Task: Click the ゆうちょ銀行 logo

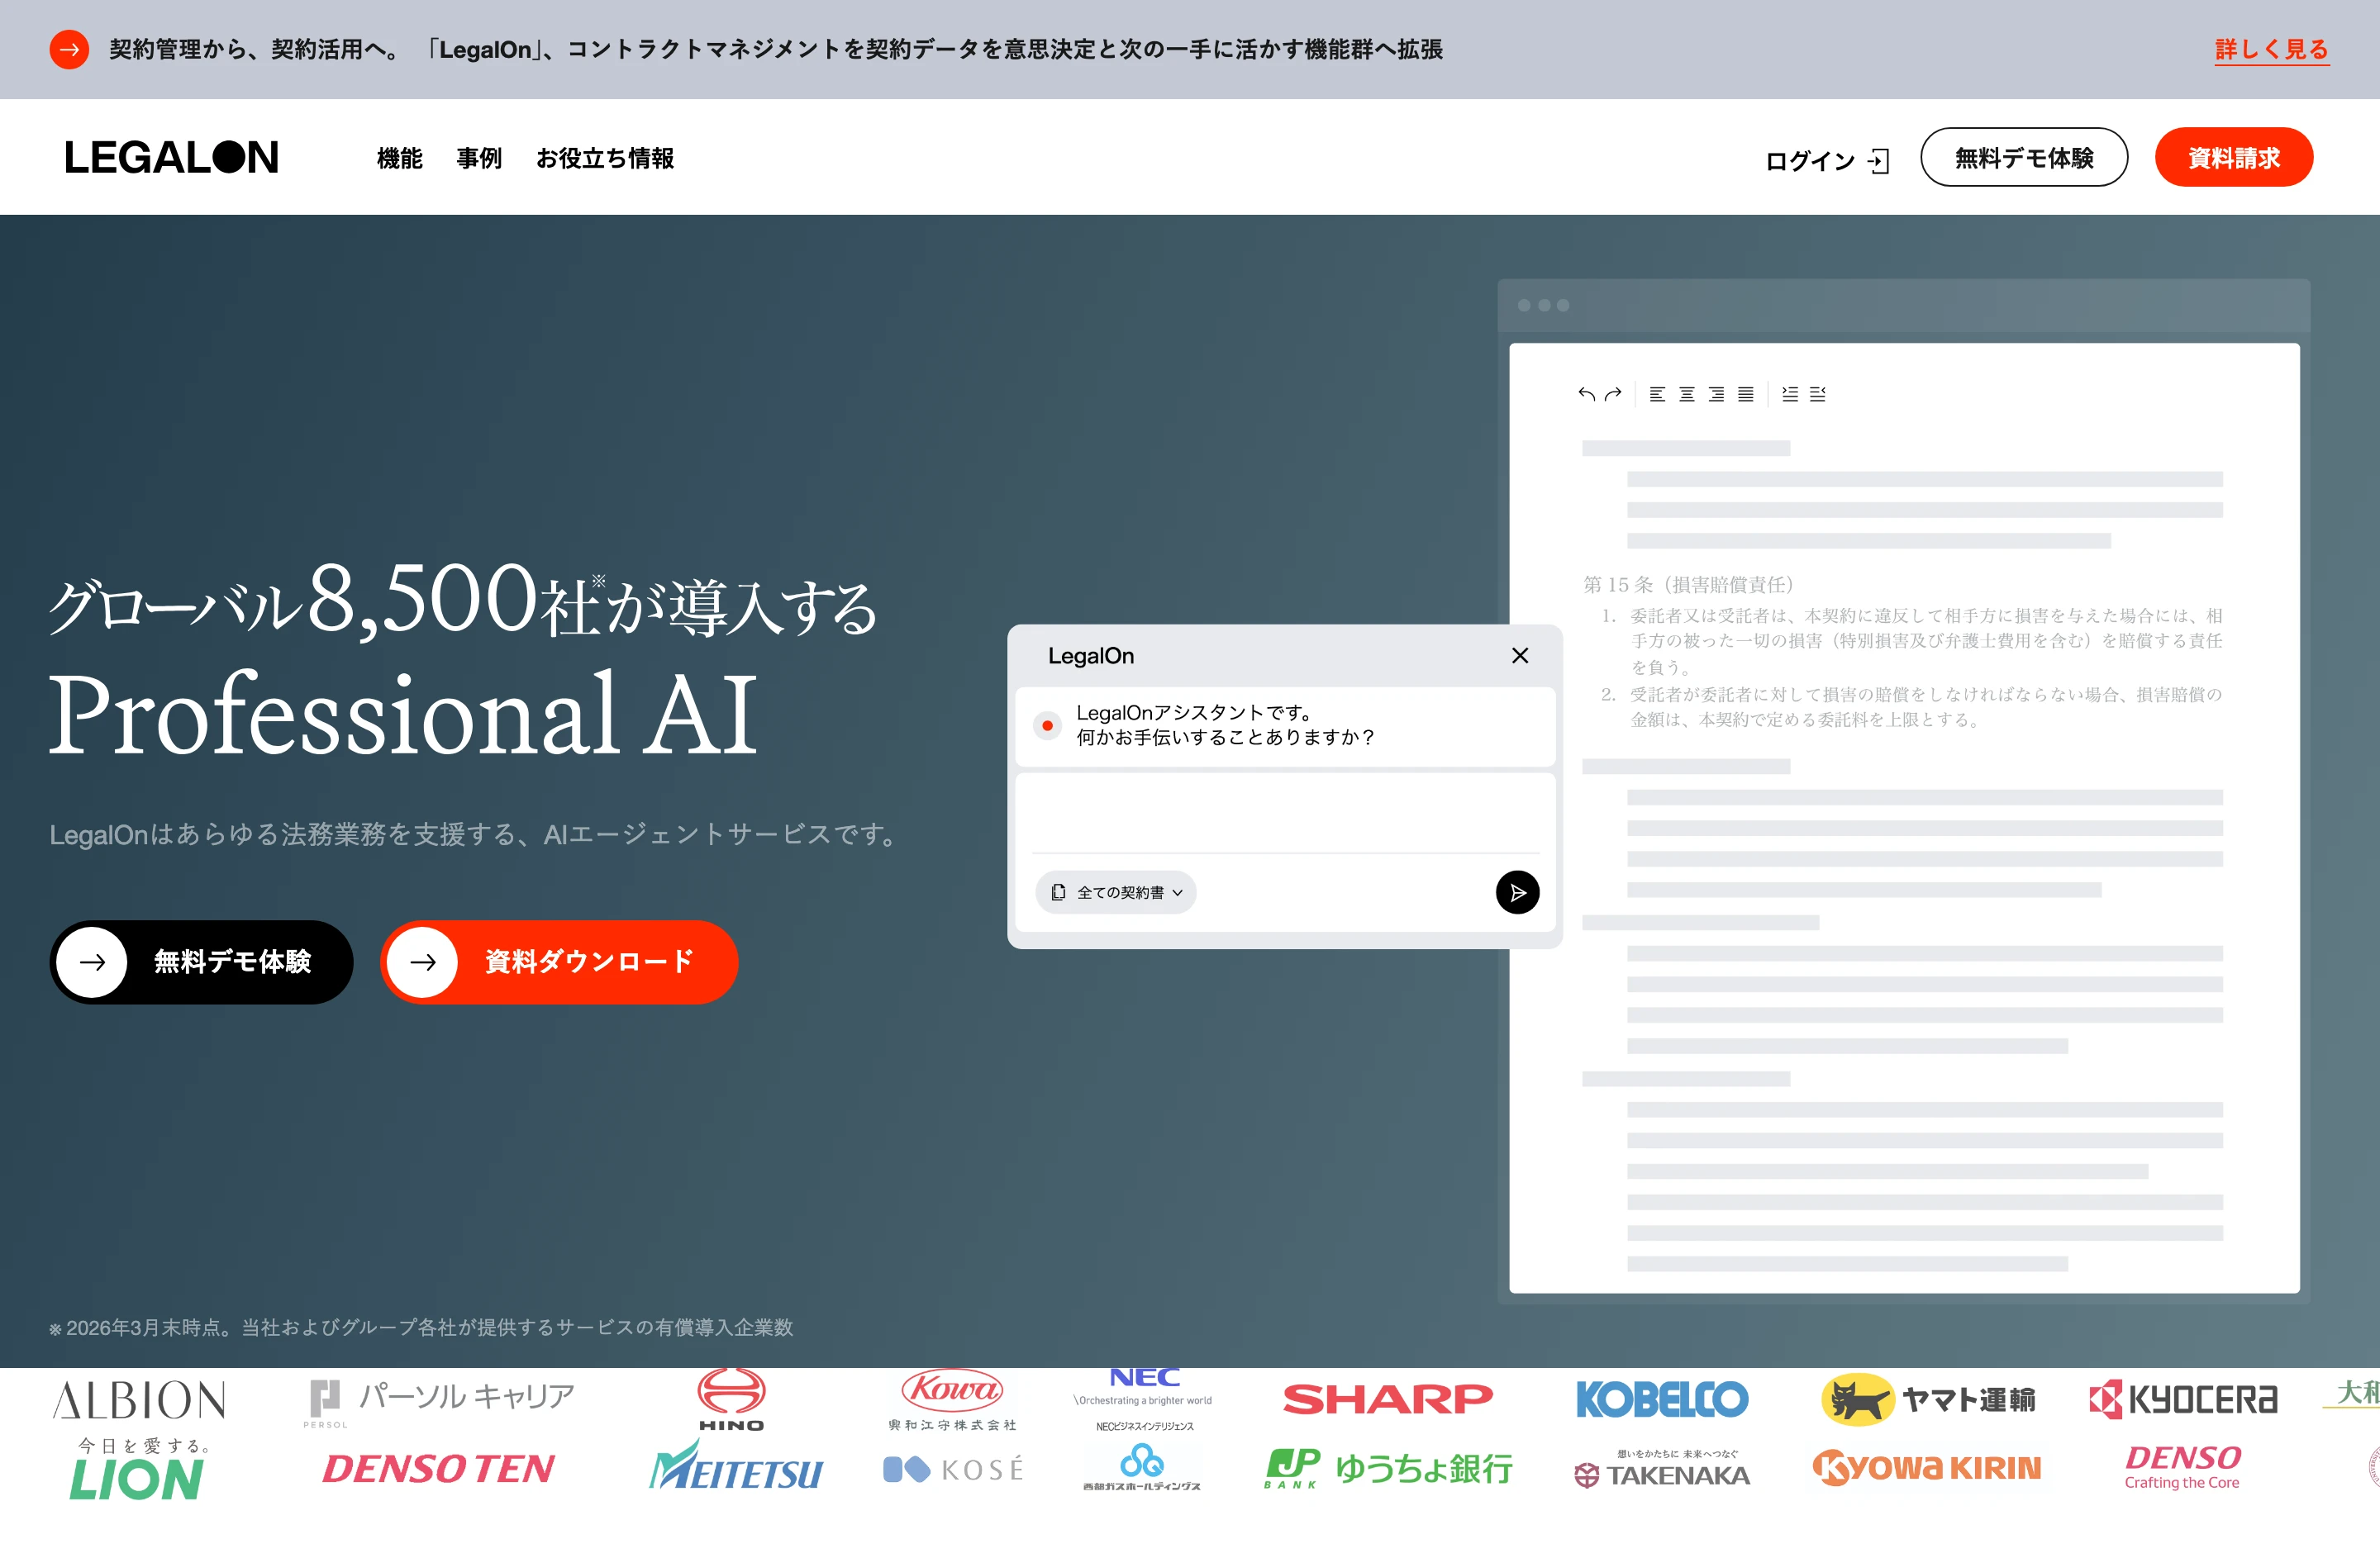Action: (1388, 1468)
